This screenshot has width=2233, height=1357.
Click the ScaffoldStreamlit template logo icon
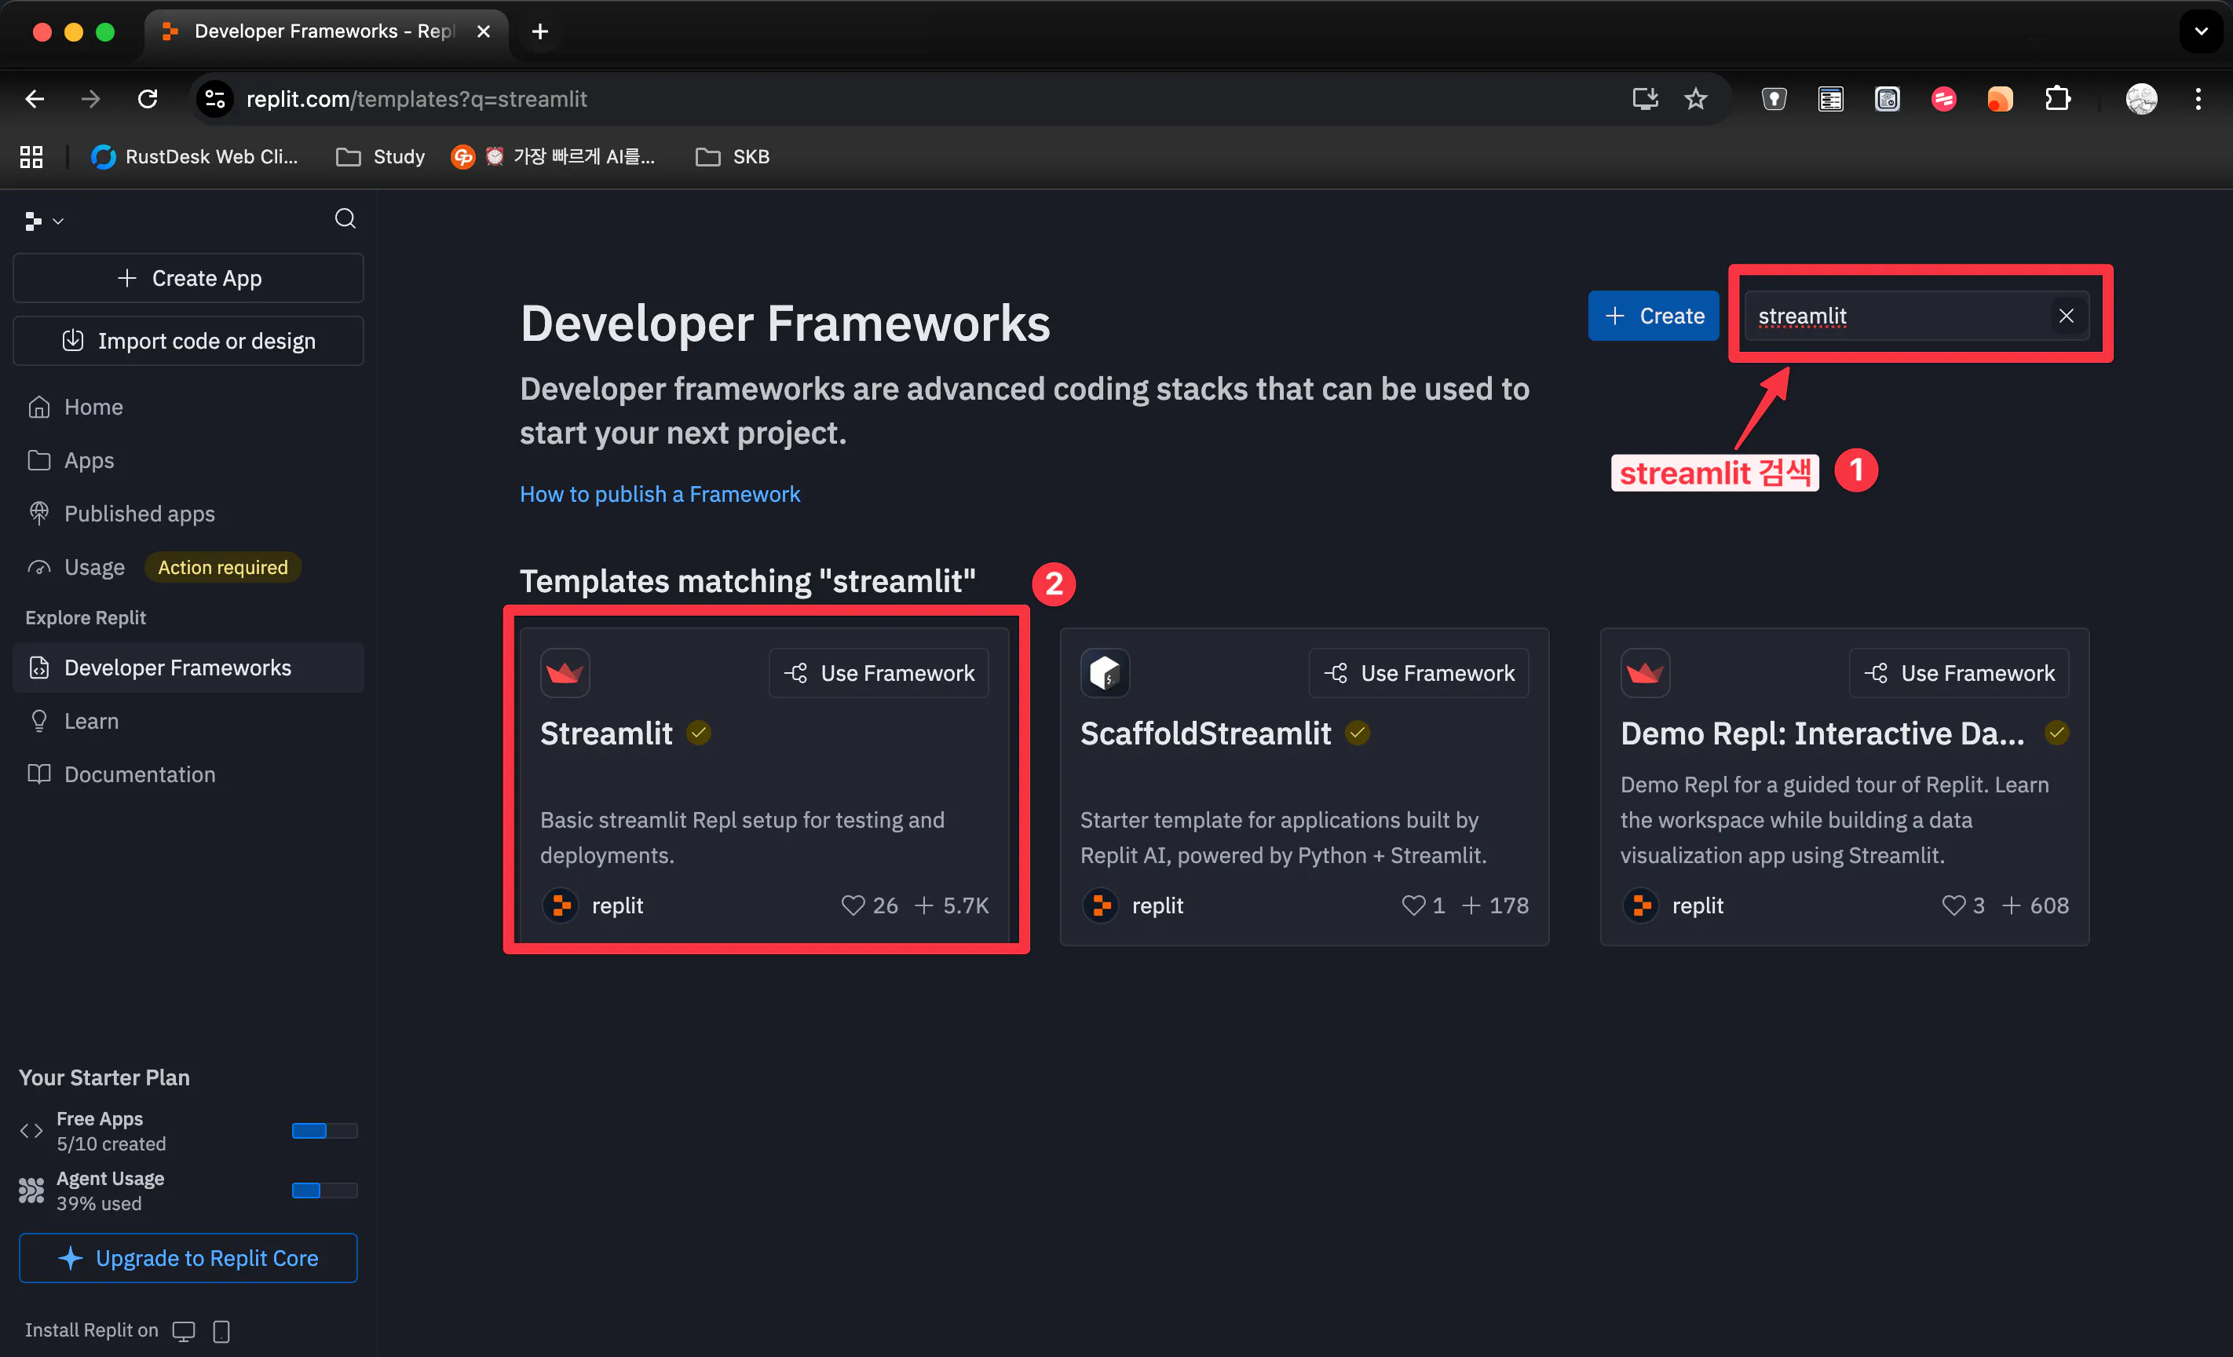click(x=1105, y=672)
